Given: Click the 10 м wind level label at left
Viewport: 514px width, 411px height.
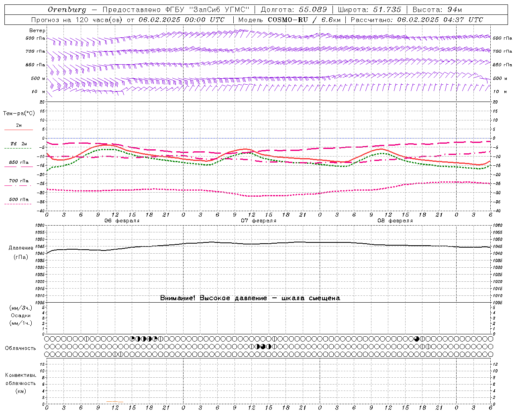Looking at the screenshot, I should tap(39, 92).
